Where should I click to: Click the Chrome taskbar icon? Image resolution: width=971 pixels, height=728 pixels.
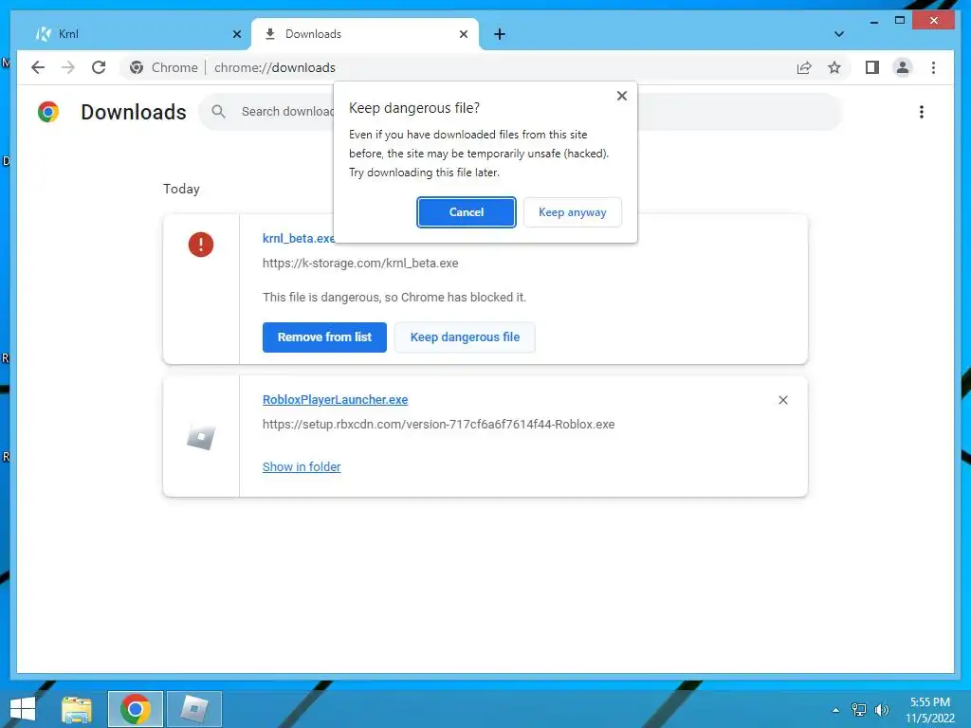136,709
